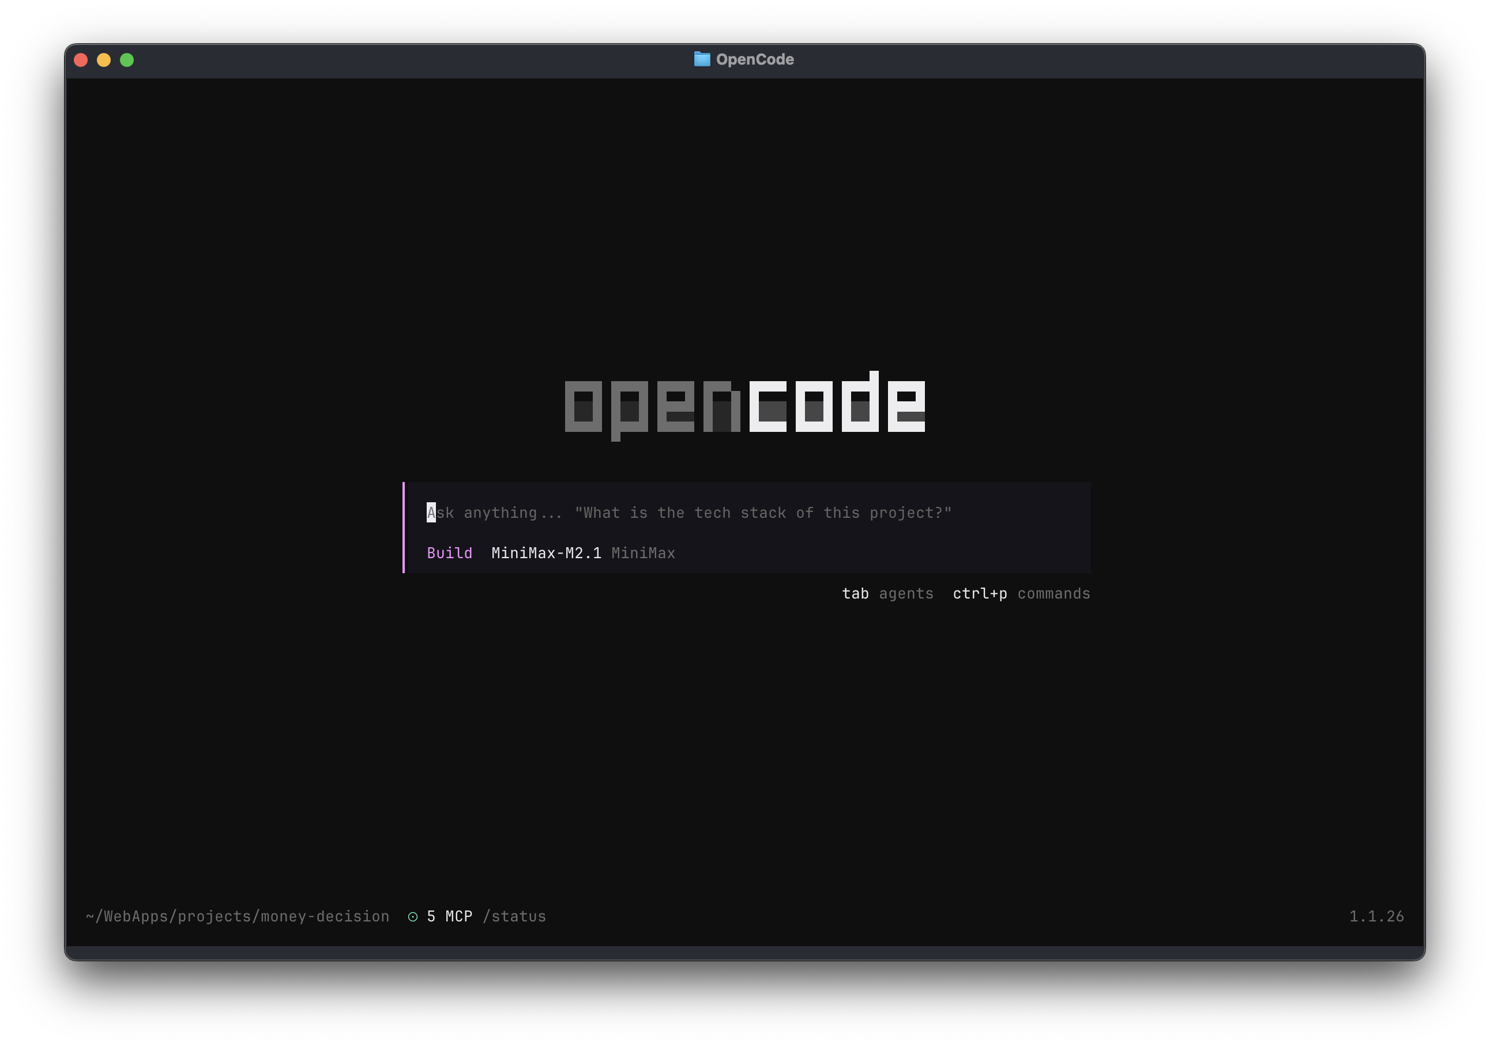Click the OpenCode window title
This screenshot has width=1490, height=1046.
click(755, 59)
